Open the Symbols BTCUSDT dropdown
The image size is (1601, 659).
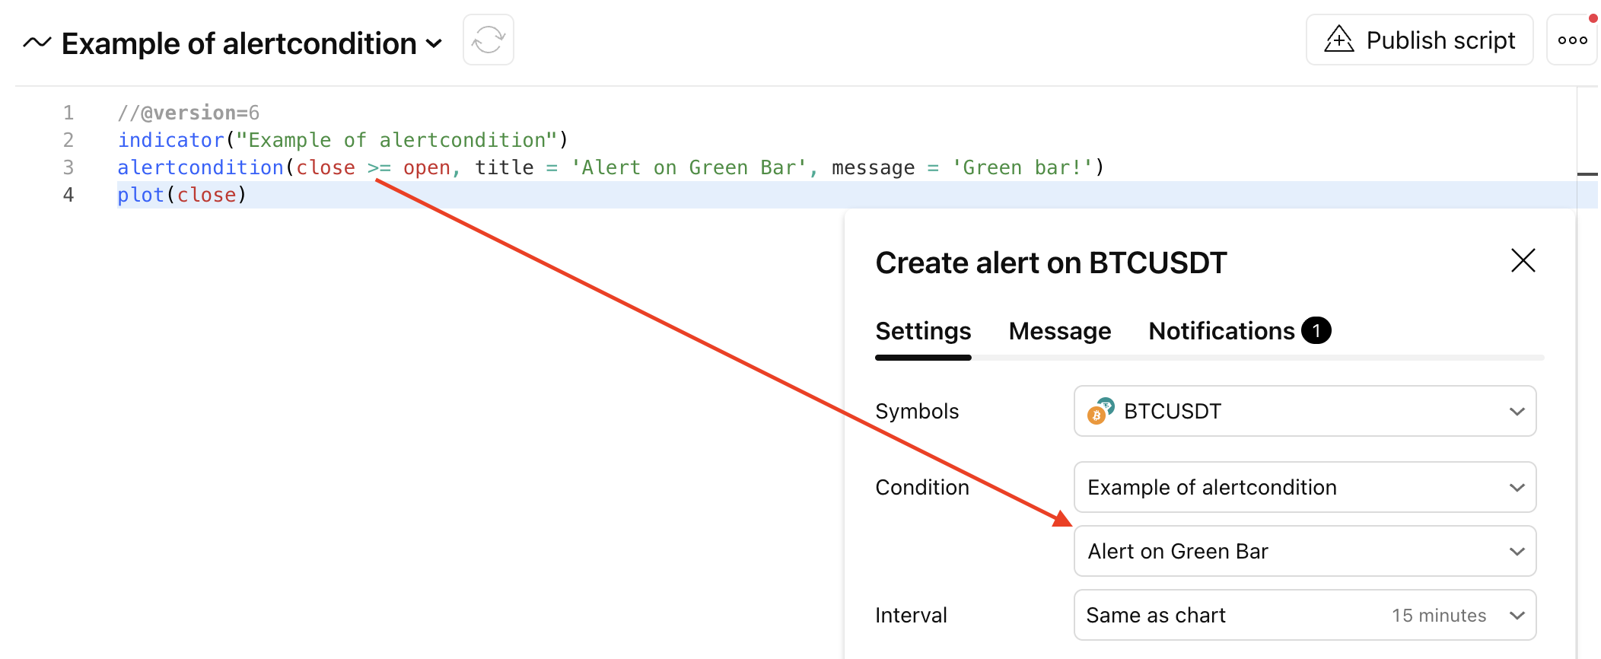tap(1304, 411)
